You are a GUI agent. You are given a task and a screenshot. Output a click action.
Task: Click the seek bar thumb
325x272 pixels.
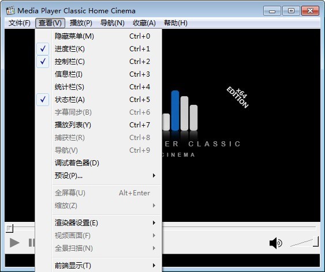[x=9, y=228]
